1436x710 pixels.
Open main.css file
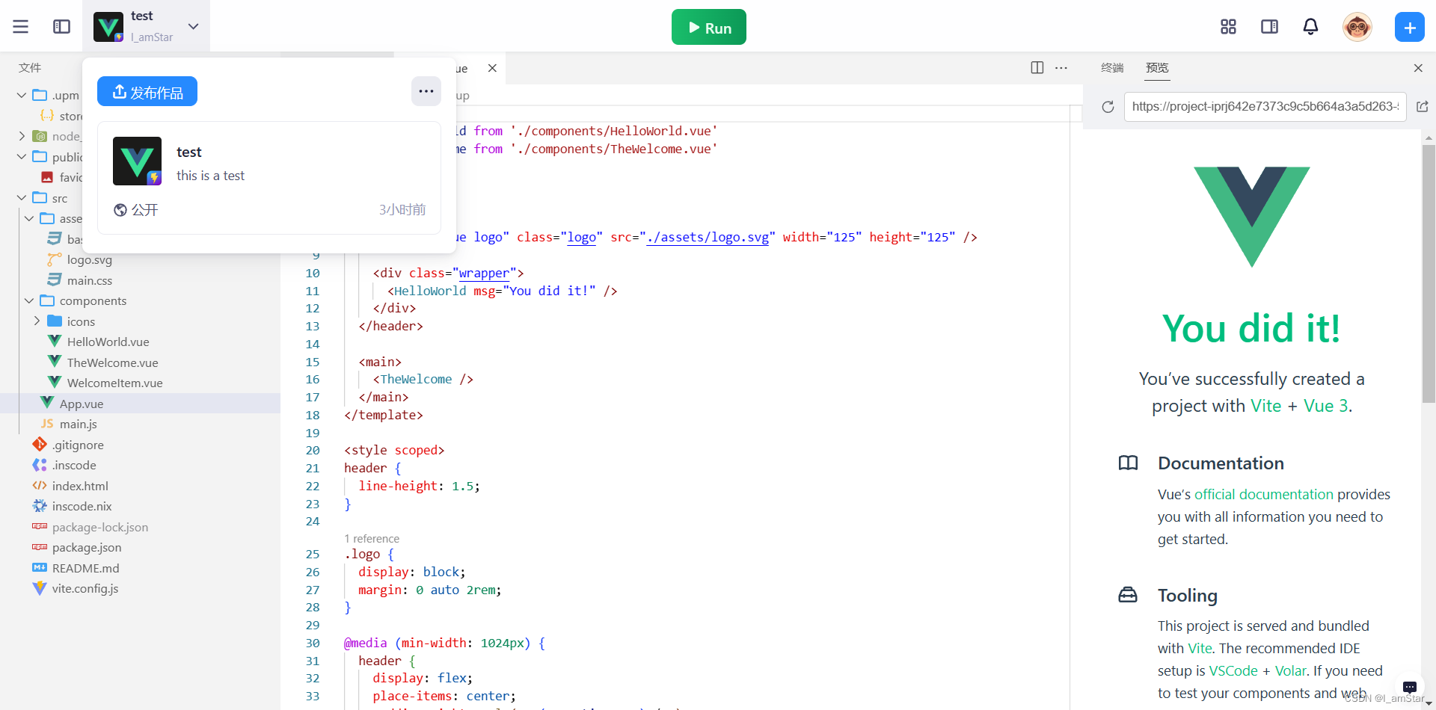pos(89,280)
